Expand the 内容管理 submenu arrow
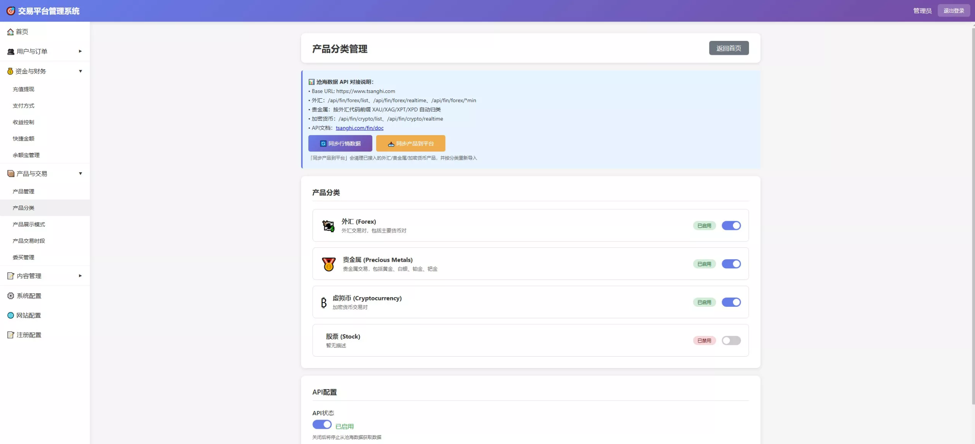The image size is (975, 444). (x=80, y=276)
